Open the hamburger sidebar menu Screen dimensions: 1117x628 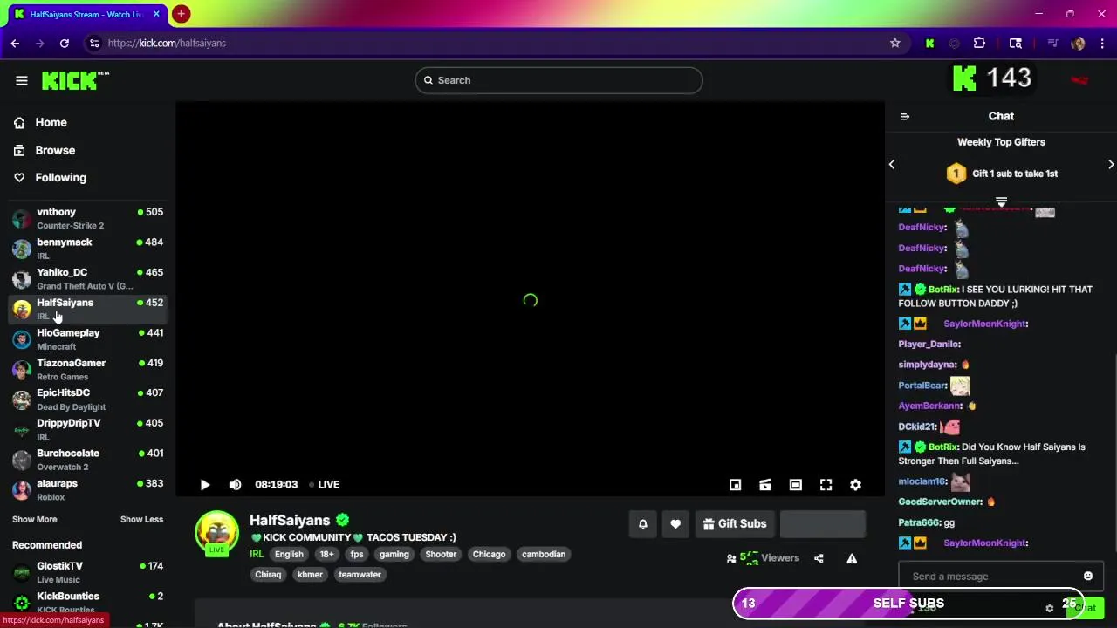(22, 80)
